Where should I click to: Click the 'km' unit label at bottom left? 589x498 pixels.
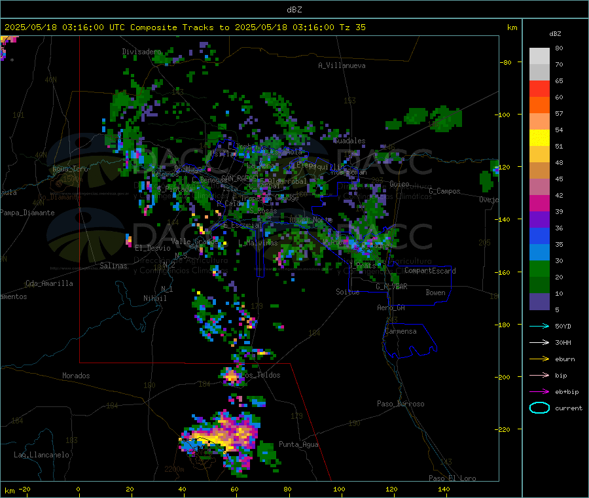[9, 491]
